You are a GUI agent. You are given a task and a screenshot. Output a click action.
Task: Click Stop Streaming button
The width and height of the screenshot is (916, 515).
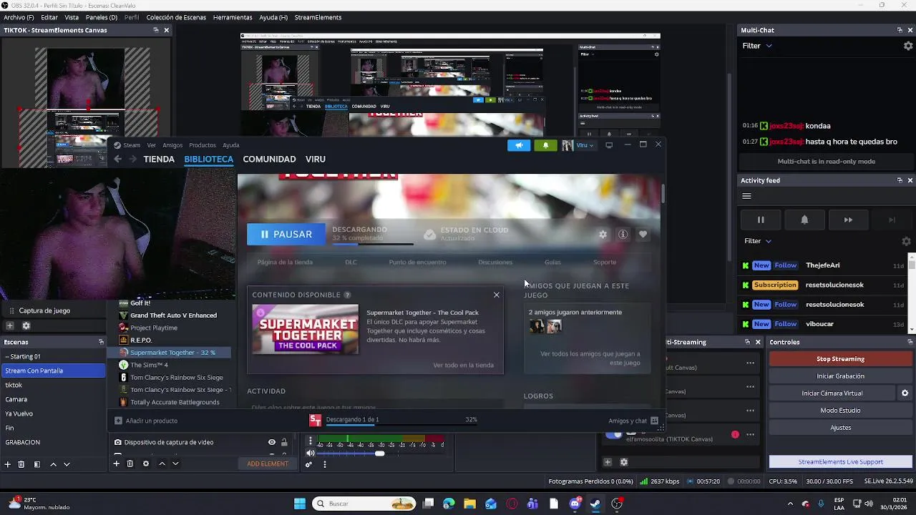coord(840,359)
